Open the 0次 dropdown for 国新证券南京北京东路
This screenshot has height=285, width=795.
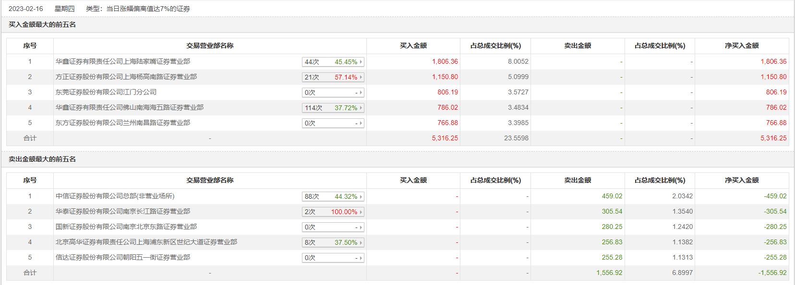333,227
